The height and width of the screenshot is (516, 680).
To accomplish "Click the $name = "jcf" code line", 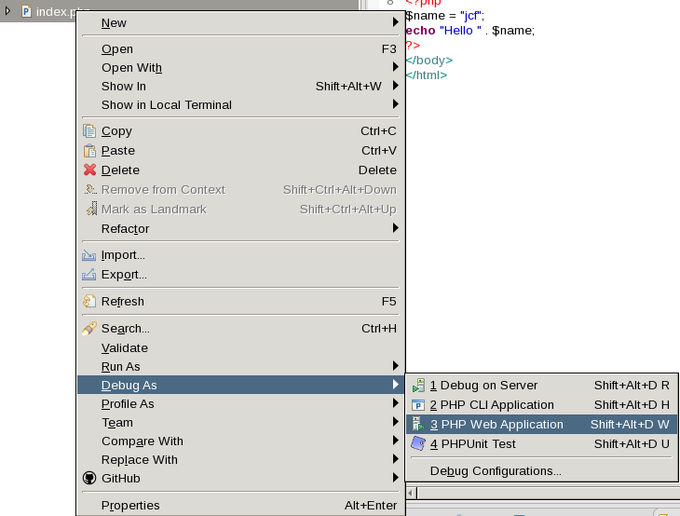I will (444, 16).
